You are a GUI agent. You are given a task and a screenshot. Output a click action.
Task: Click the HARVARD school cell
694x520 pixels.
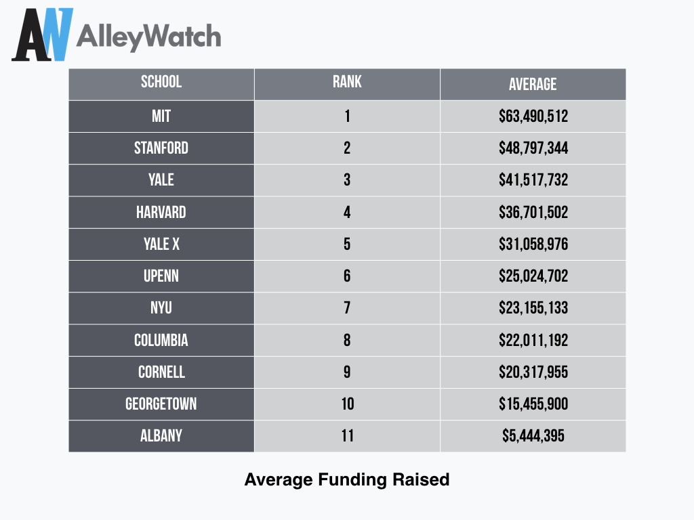click(x=161, y=213)
